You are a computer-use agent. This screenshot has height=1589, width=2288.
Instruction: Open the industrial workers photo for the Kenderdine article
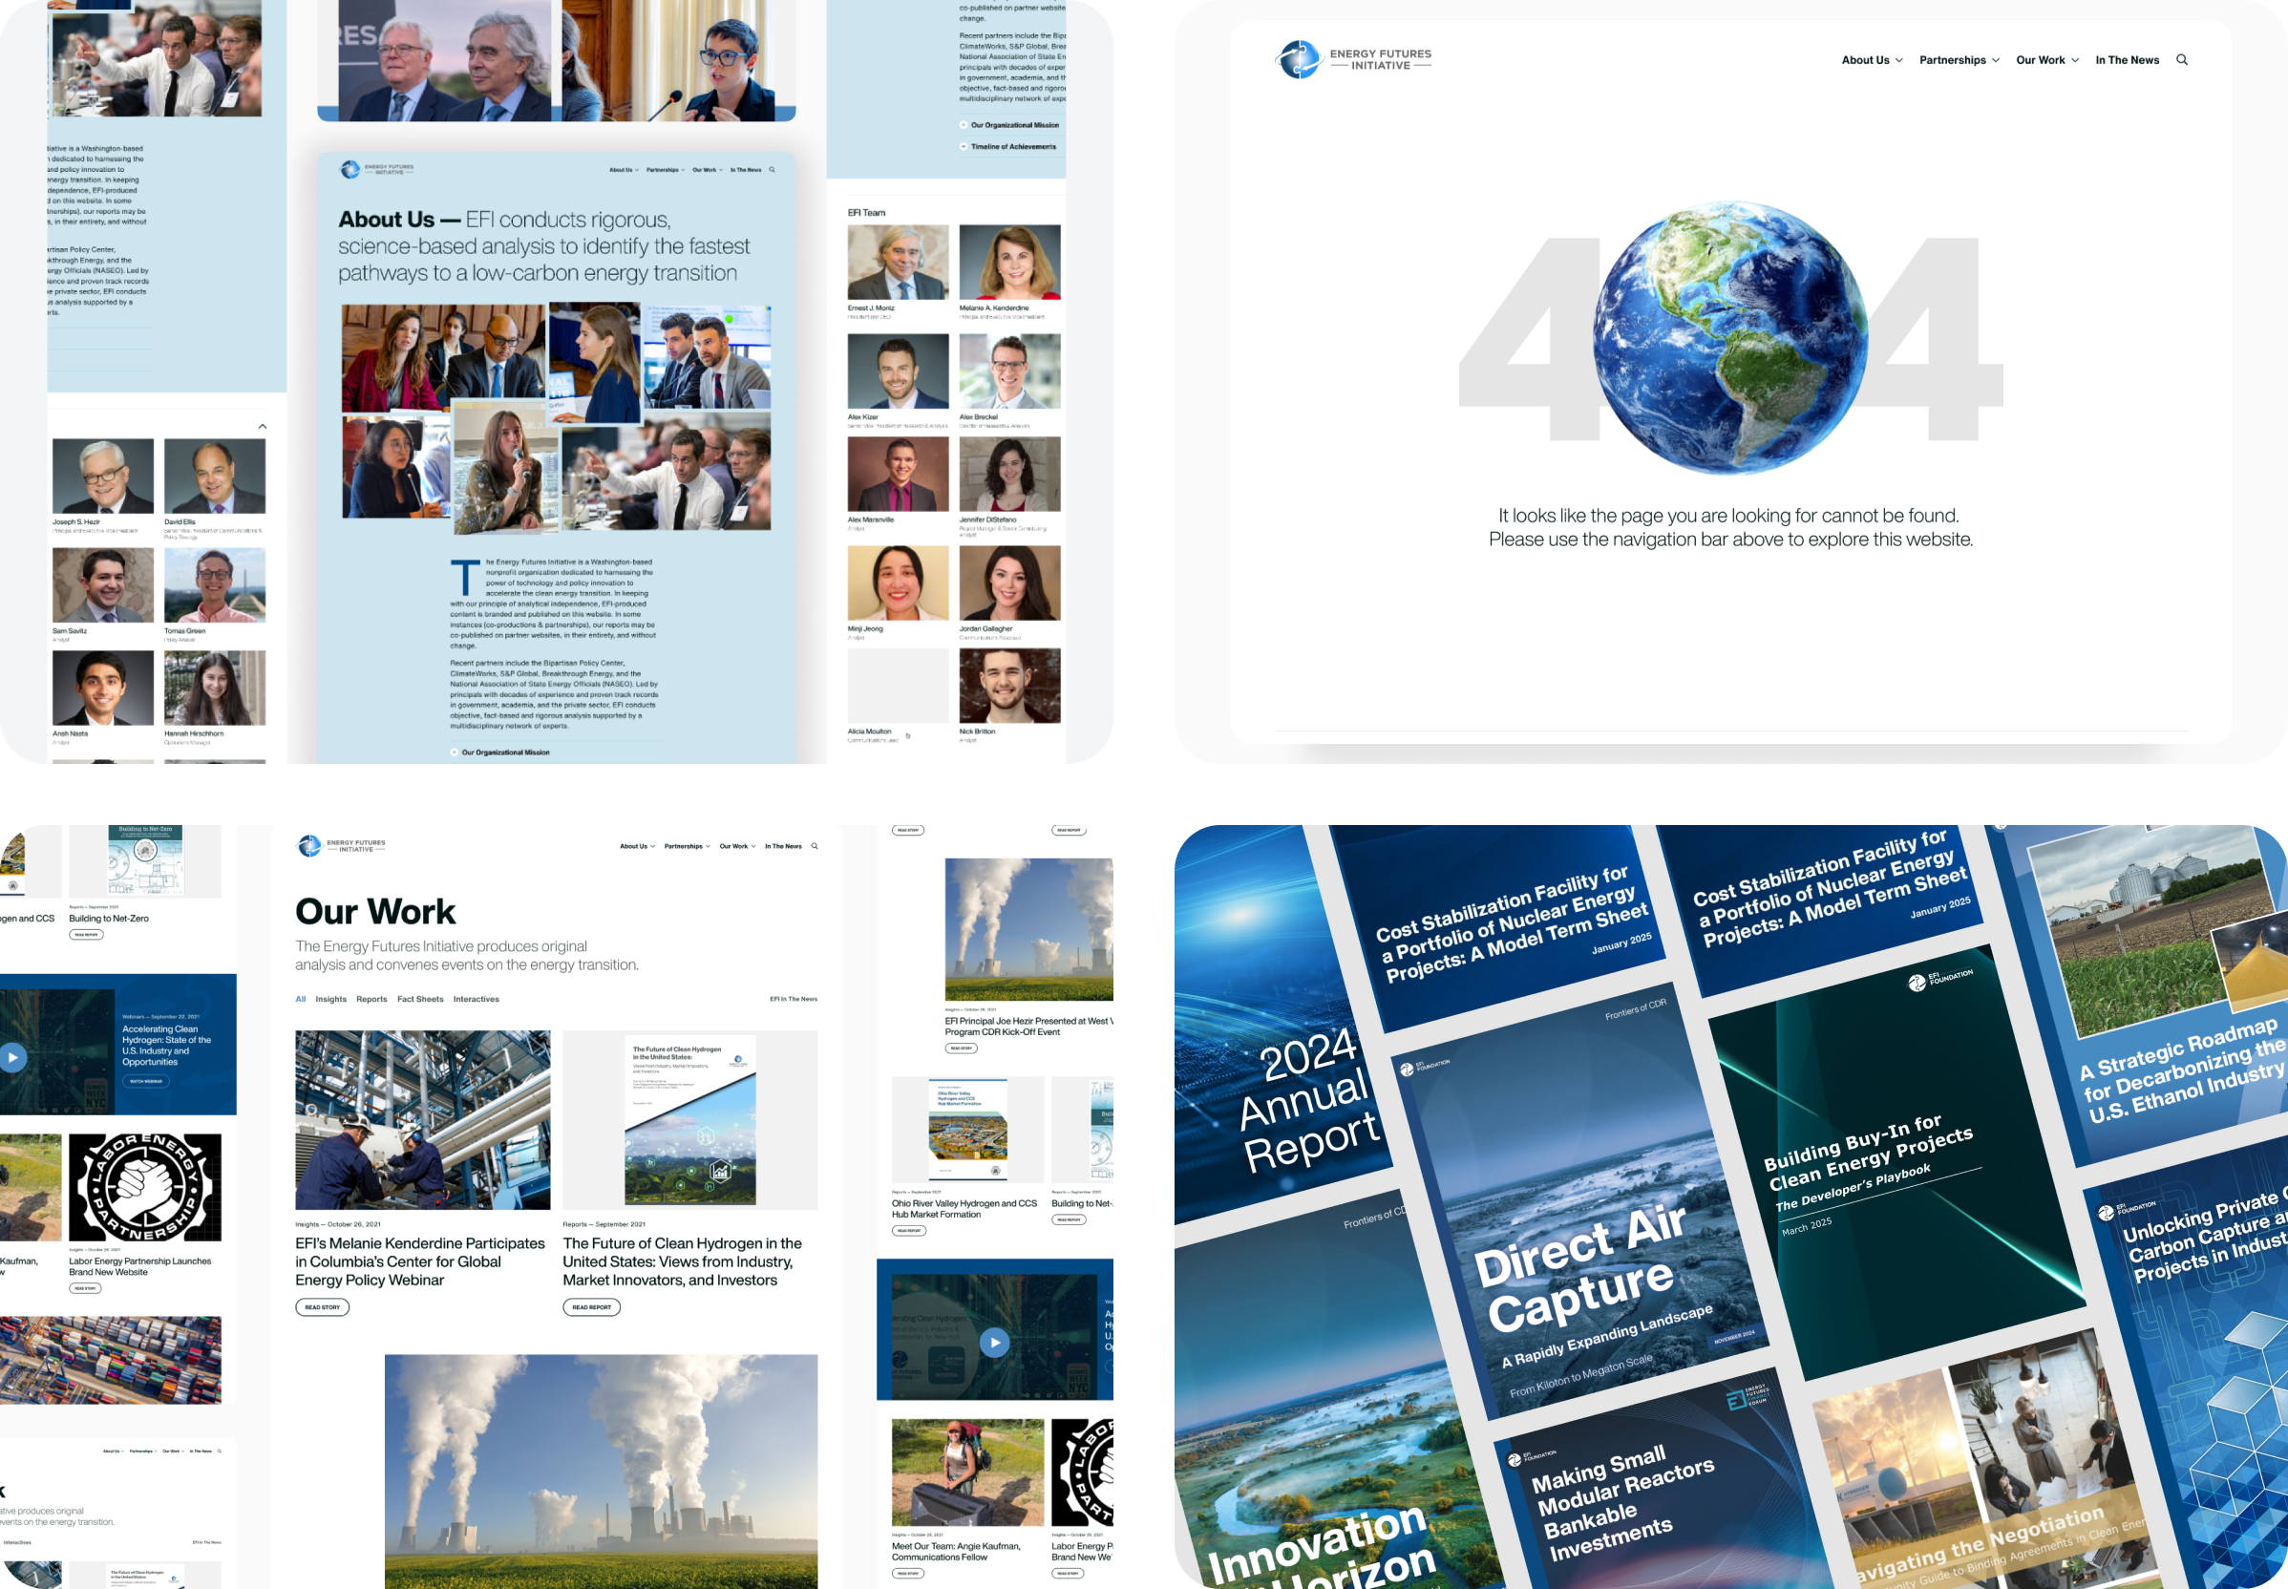[x=422, y=1120]
